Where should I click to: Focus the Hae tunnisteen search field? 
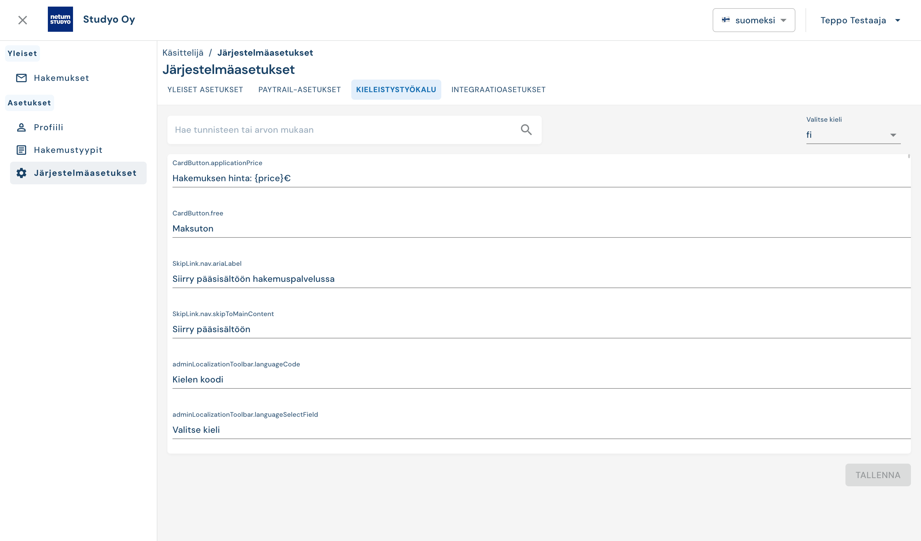pyautogui.click(x=343, y=130)
